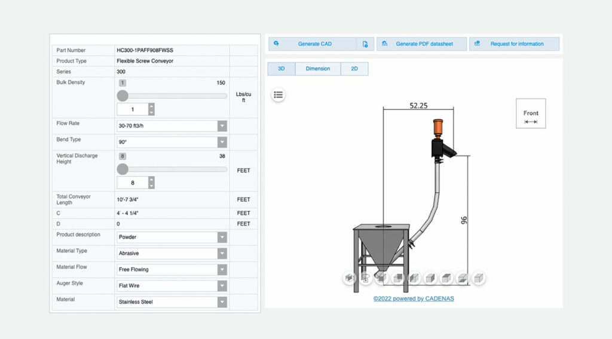The width and height of the screenshot is (612, 339).
Task: Select the 3D tab
Action: [x=281, y=69]
